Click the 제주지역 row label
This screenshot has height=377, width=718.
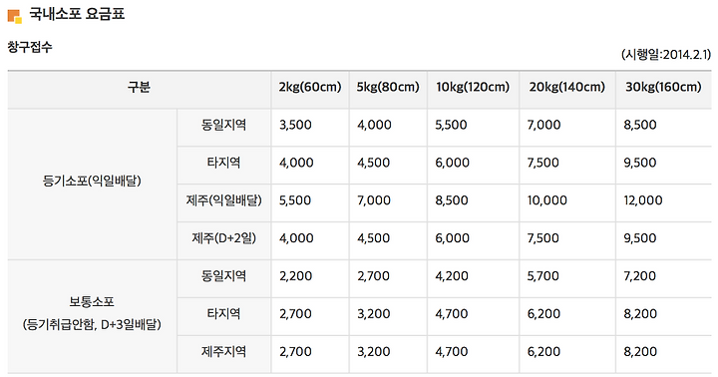point(224,351)
